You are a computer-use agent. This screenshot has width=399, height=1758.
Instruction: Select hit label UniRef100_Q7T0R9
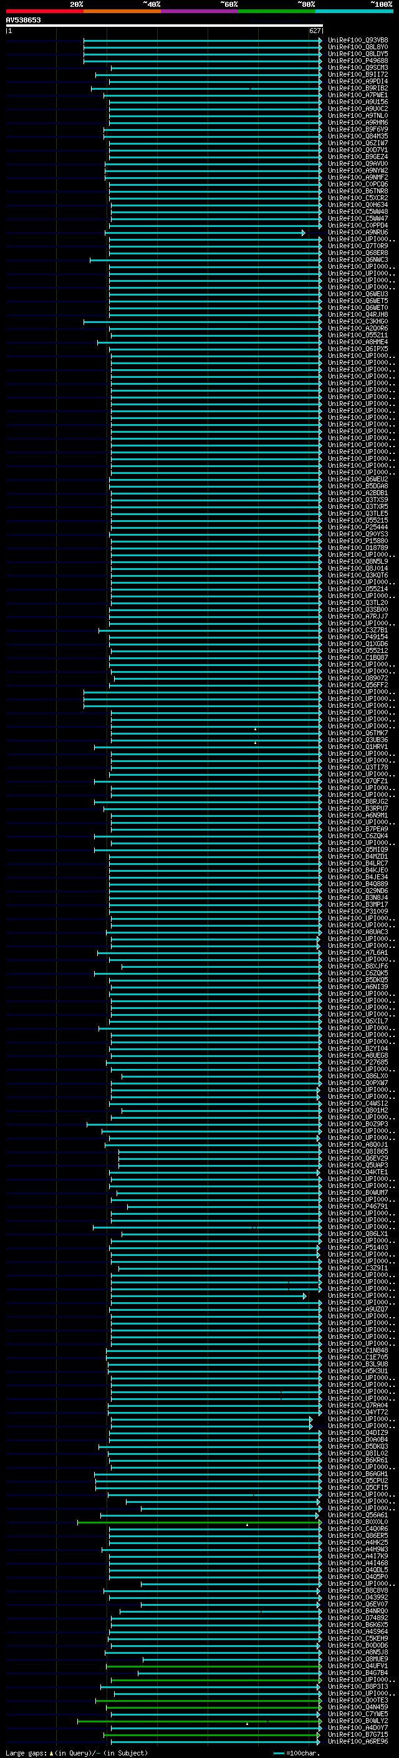(x=358, y=246)
